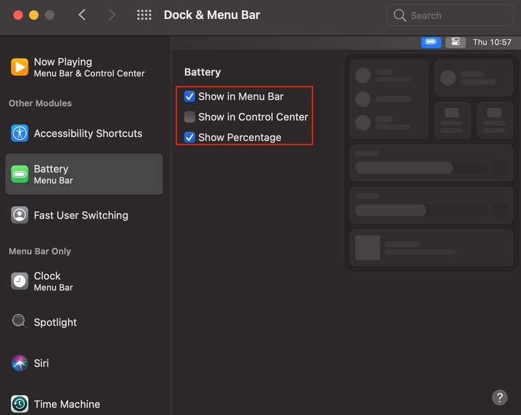Click the Fast User Switching icon

pyautogui.click(x=20, y=215)
